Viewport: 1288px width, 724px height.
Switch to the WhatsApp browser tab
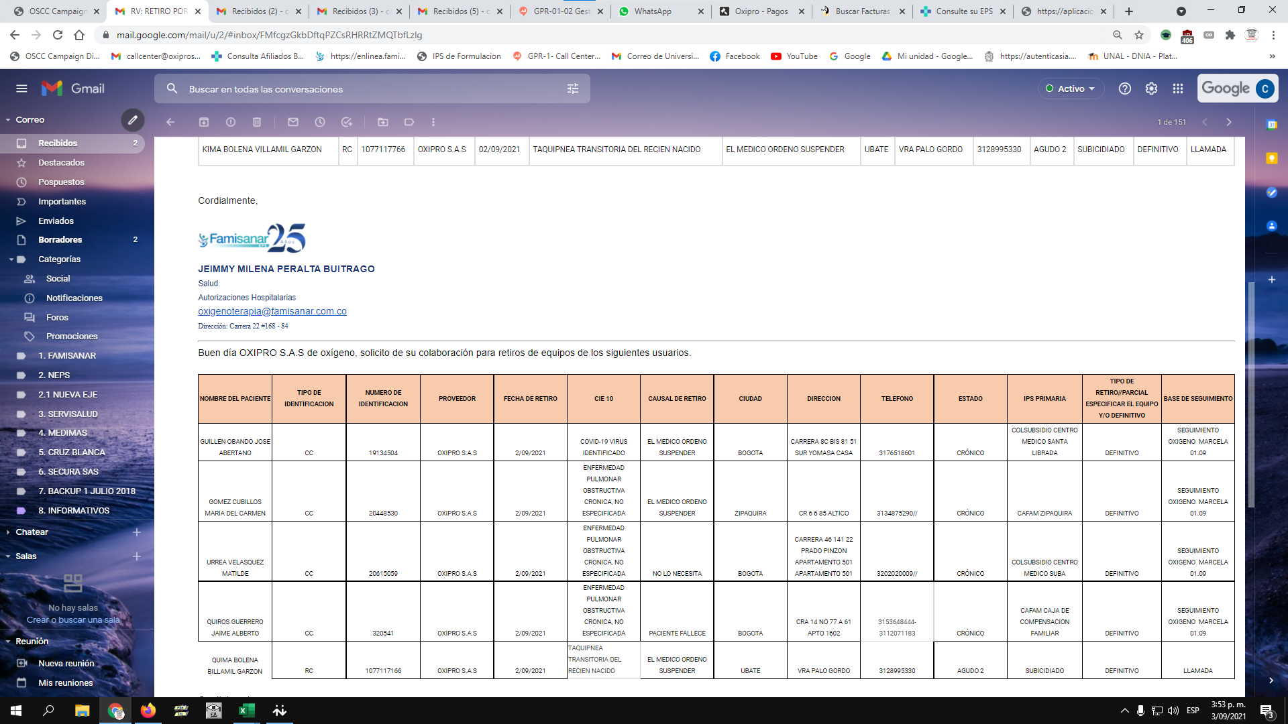click(x=661, y=11)
